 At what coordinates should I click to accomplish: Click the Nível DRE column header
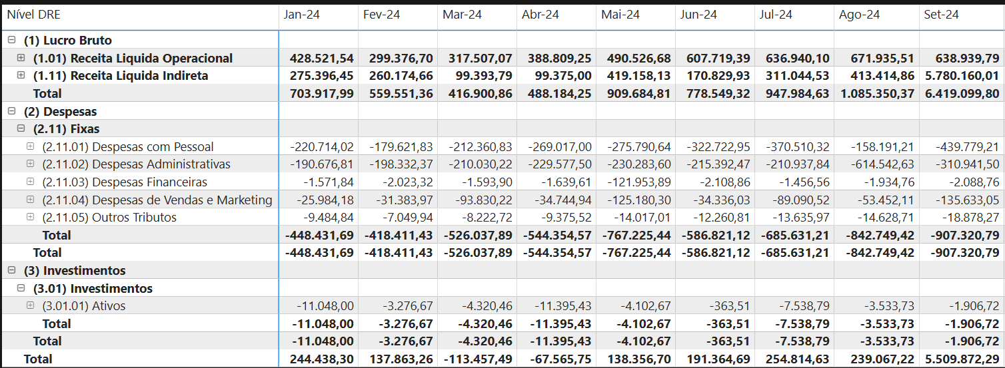(34, 15)
